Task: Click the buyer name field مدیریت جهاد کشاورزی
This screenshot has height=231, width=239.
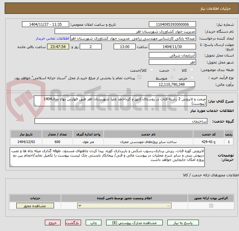Action: click(x=125, y=31)
